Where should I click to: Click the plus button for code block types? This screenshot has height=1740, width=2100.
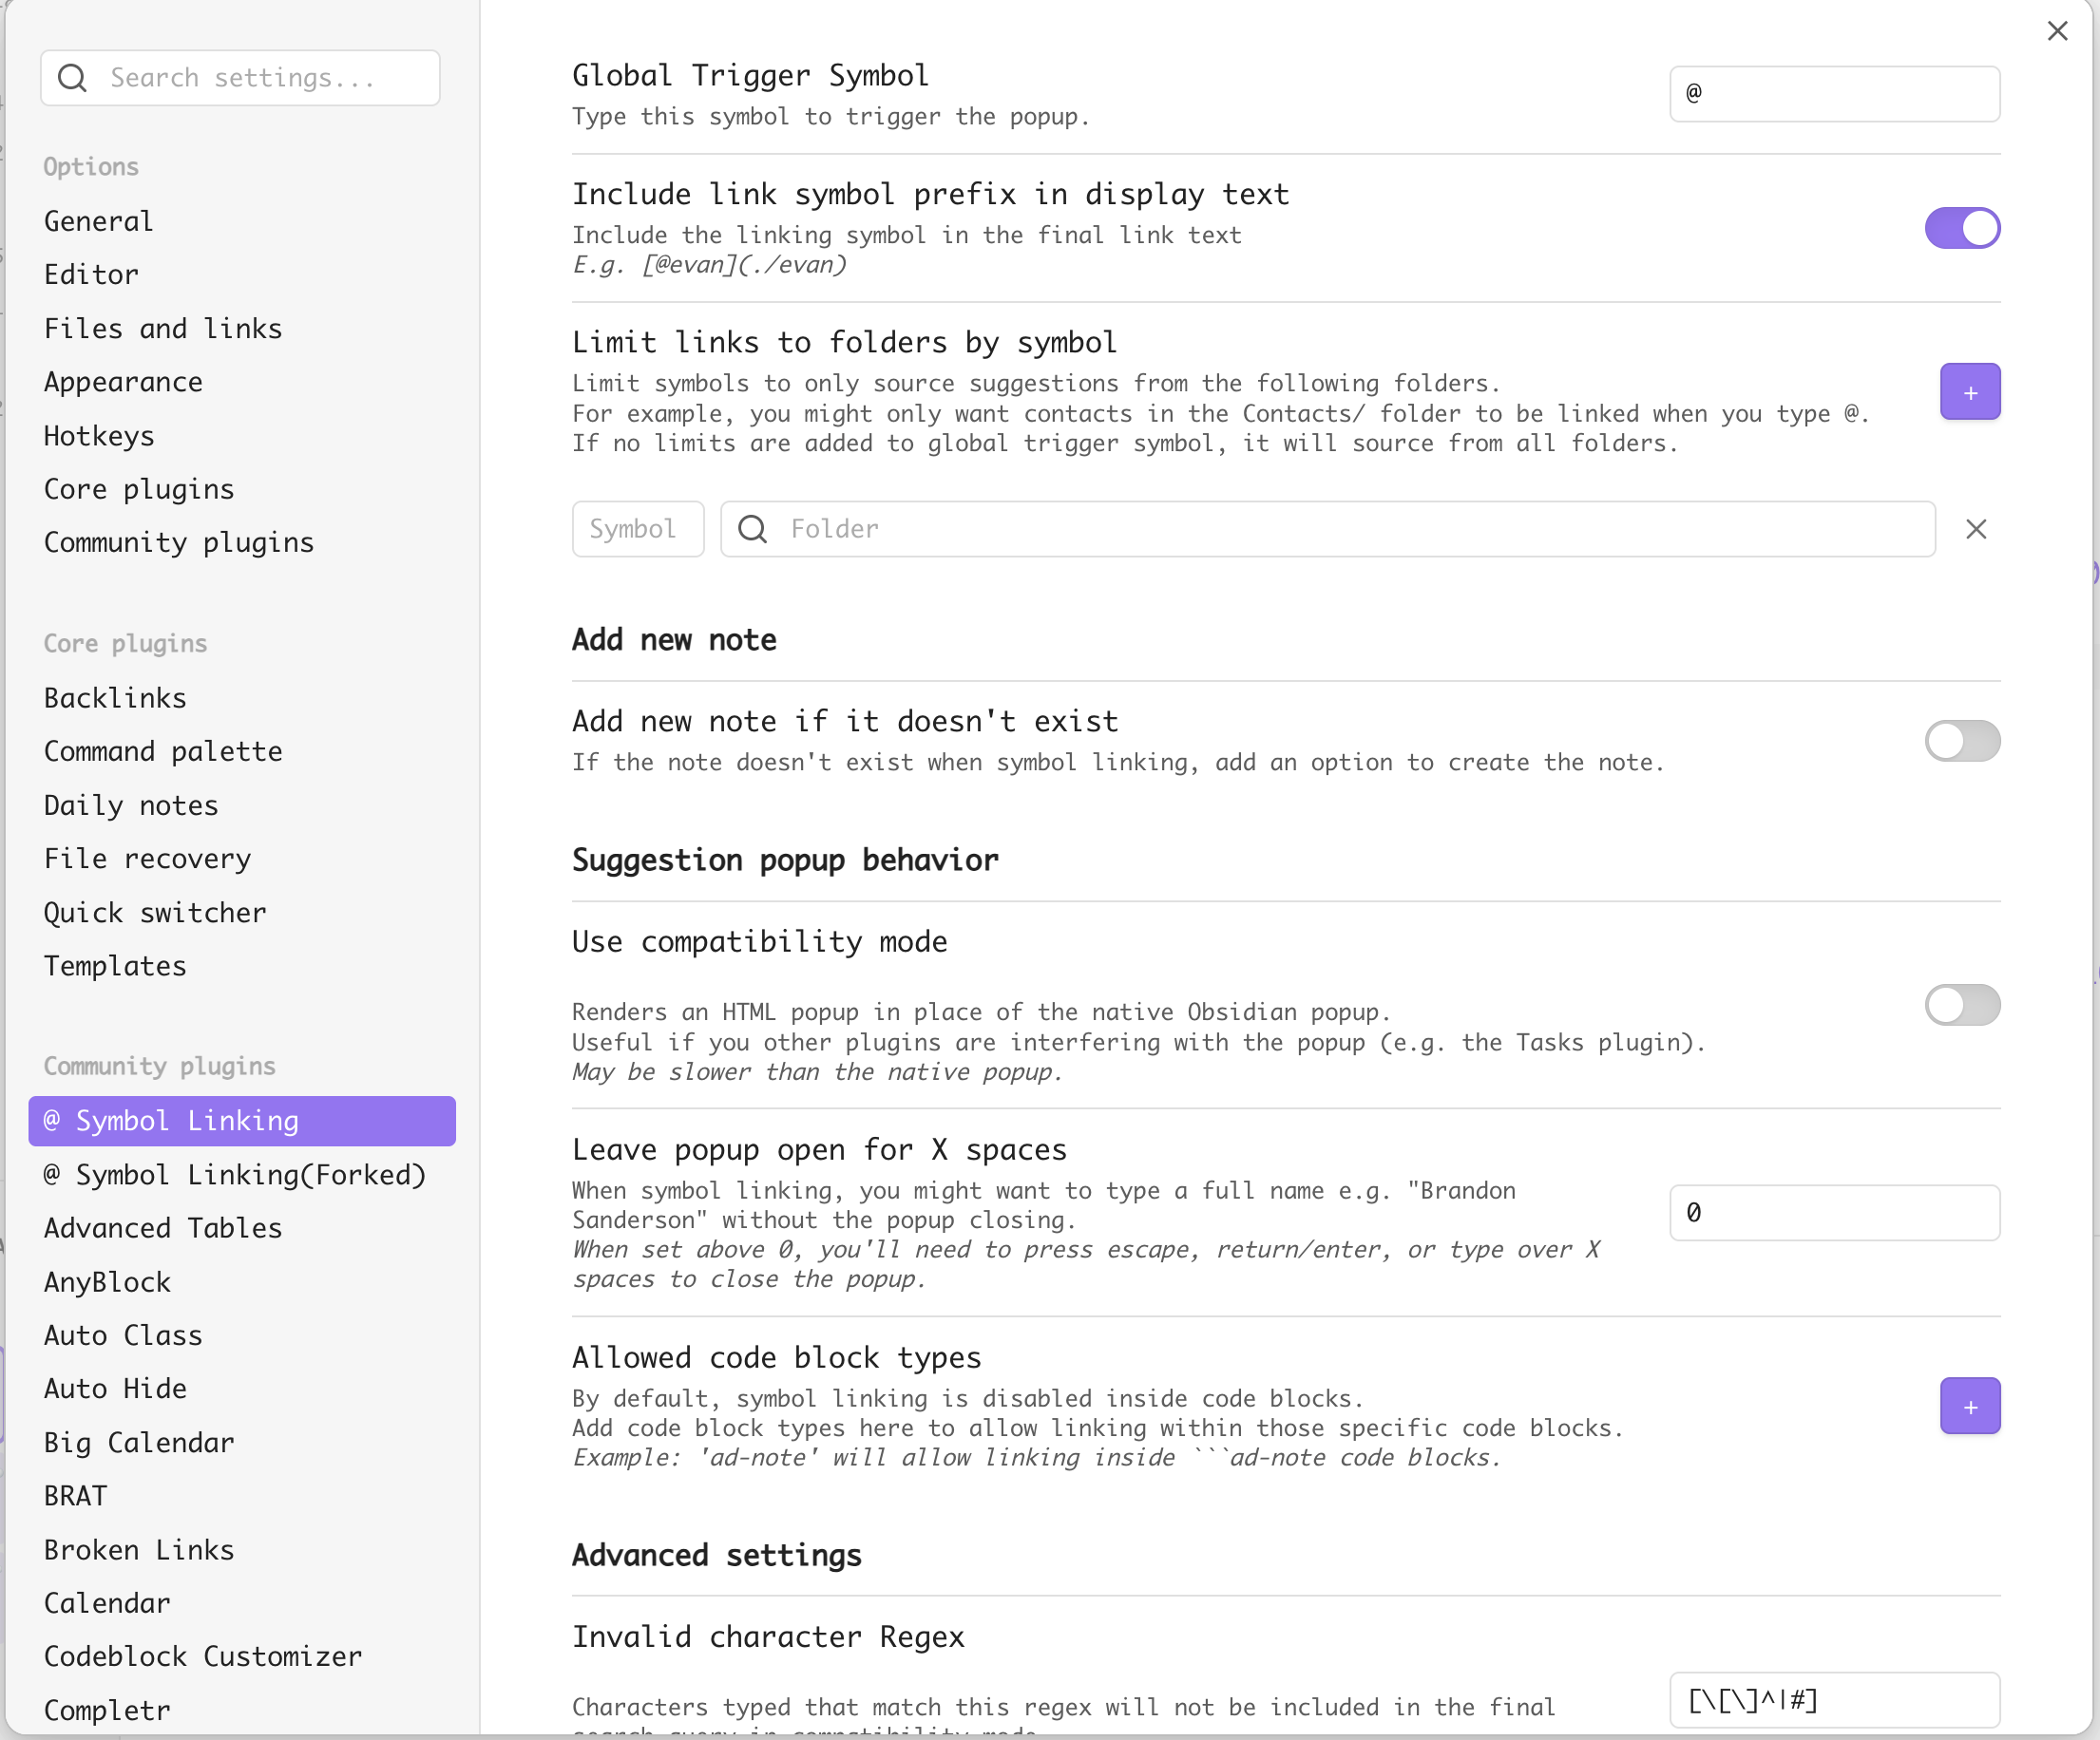tap(1969, 1405)
